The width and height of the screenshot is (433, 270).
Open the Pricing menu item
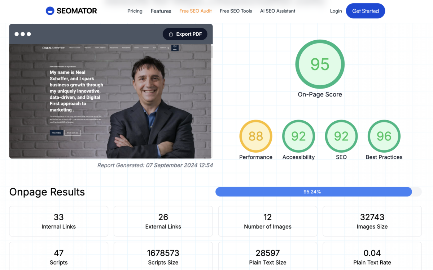(x=135, y=11)
